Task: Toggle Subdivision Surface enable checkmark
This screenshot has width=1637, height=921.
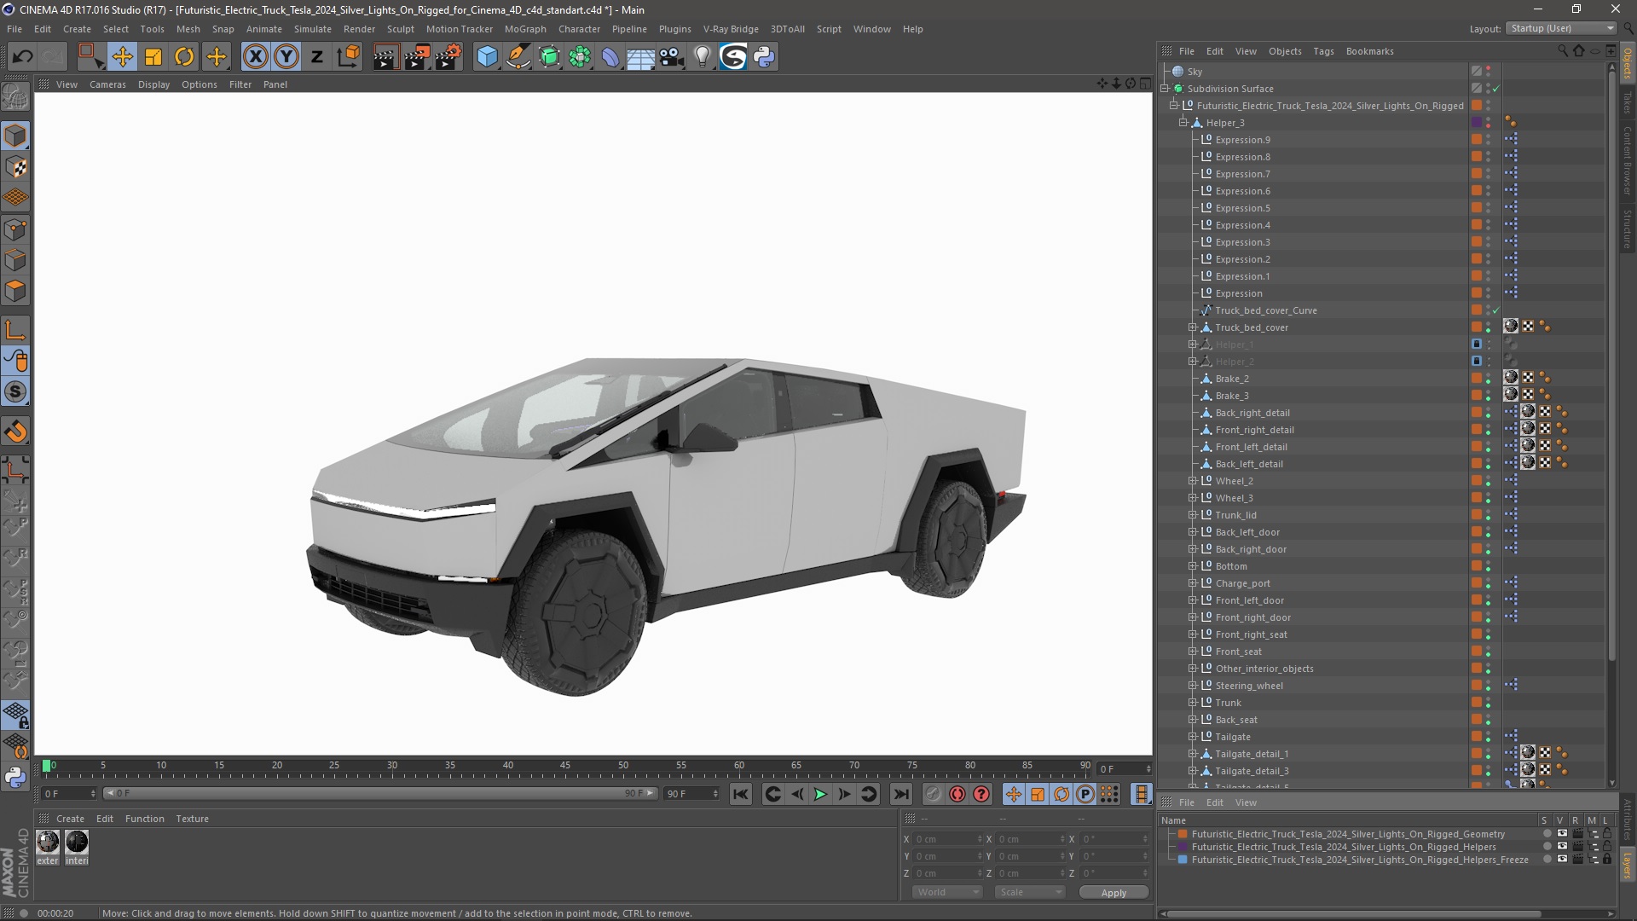Action: tap(1496, 89)
